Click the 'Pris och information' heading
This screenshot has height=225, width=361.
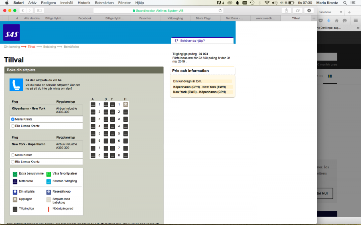coord(191,71)
